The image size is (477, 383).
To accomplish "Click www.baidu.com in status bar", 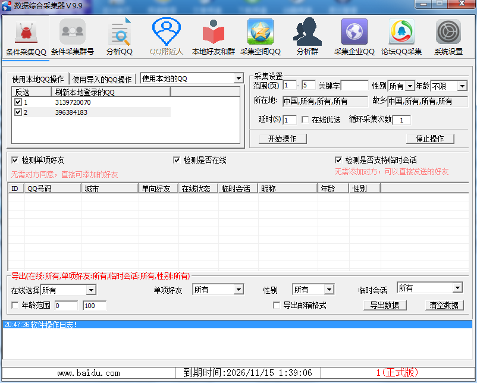I will (89, 373).
